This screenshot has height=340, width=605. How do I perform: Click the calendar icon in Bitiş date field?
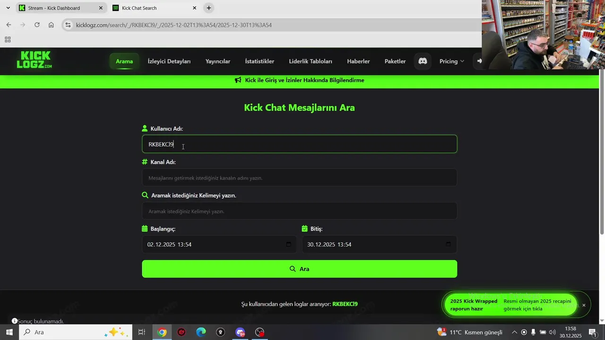pyautogui.click(x=448, y=245)
